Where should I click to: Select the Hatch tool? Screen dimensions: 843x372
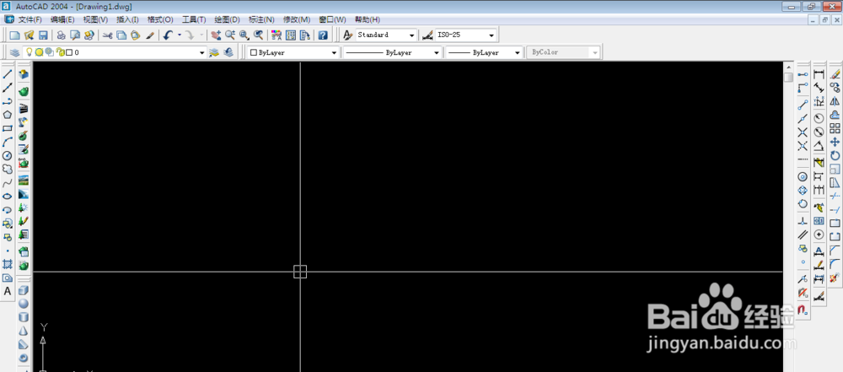(x=8, y=264)
